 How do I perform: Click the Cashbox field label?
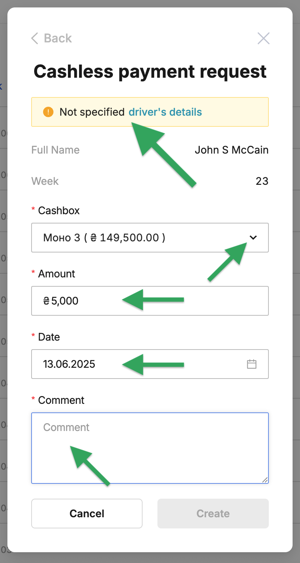pos(59,210)
